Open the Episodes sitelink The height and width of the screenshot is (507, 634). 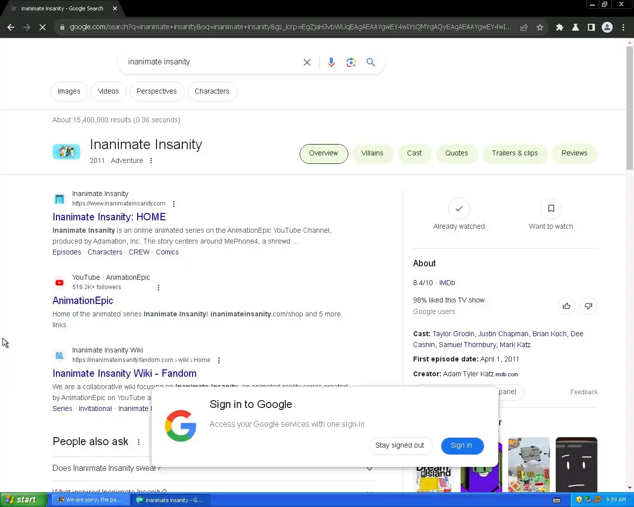click(x=67, y=253)
